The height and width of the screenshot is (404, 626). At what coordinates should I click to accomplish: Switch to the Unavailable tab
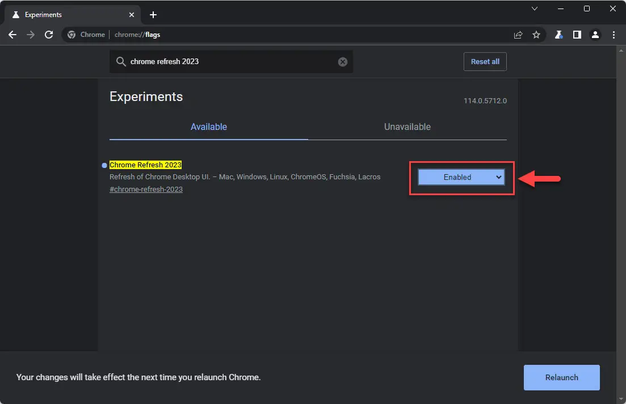click(x=407, y=127)
